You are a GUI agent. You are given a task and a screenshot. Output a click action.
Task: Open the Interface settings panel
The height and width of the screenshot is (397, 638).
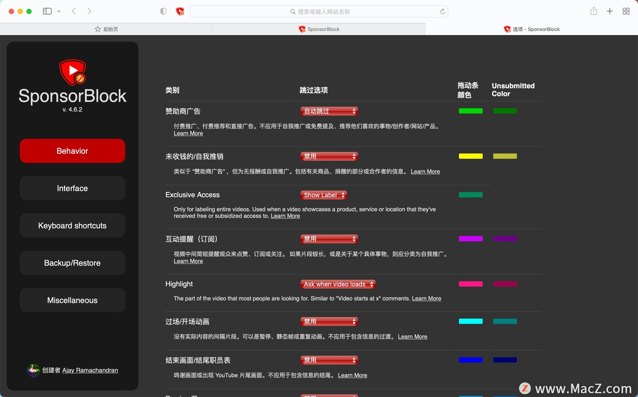[72, 188]
